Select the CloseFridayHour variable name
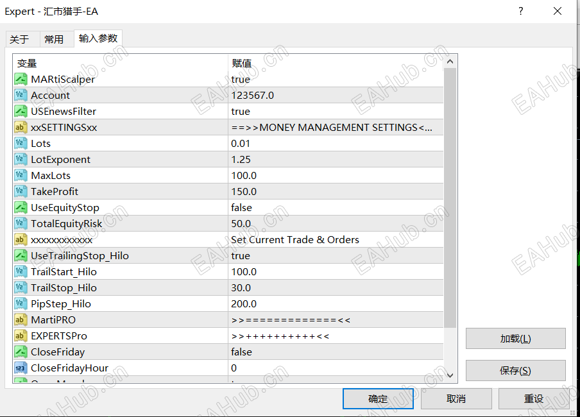 coord(69,368)
